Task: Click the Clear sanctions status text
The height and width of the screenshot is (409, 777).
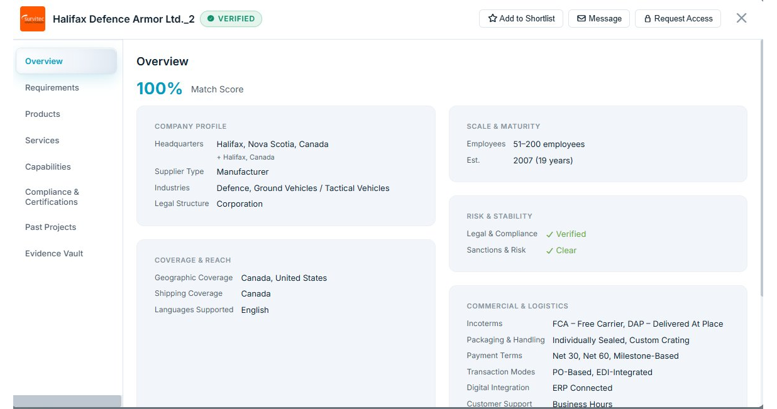Action: 566,251
